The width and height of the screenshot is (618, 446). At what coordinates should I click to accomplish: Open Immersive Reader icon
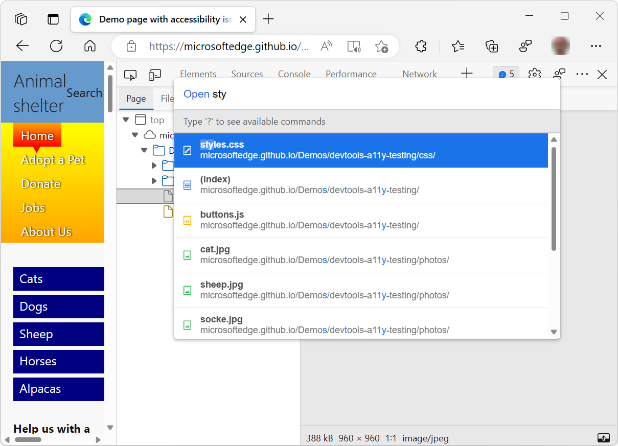pos(354,46)
